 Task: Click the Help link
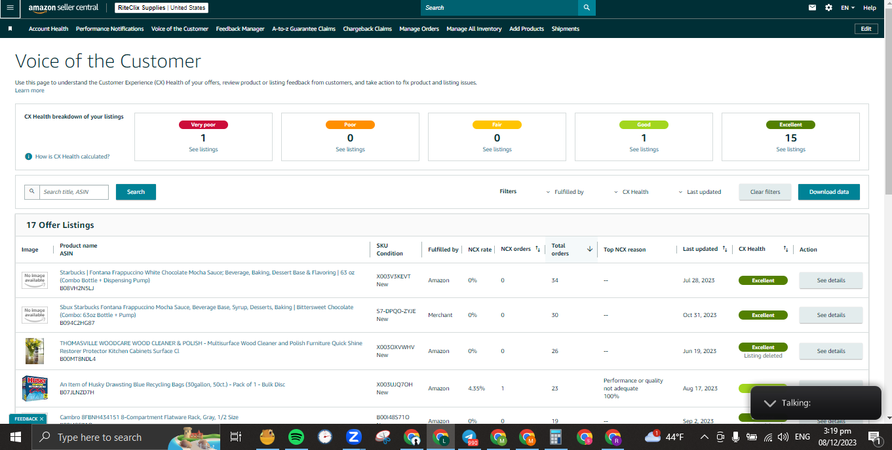[870, 8]
